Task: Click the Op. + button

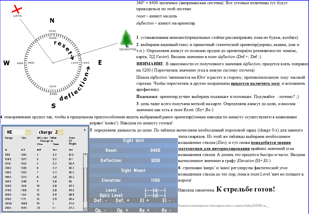Action: 122,210
